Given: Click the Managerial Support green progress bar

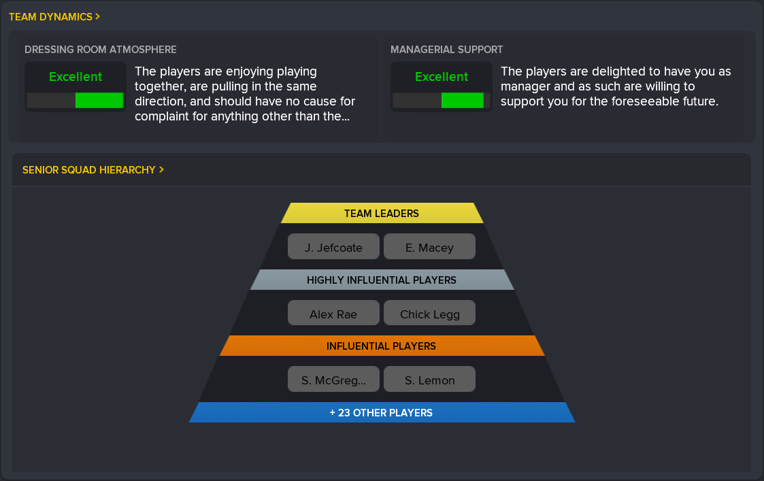Looking at the screenshot, I should click(x=463, y=101).
